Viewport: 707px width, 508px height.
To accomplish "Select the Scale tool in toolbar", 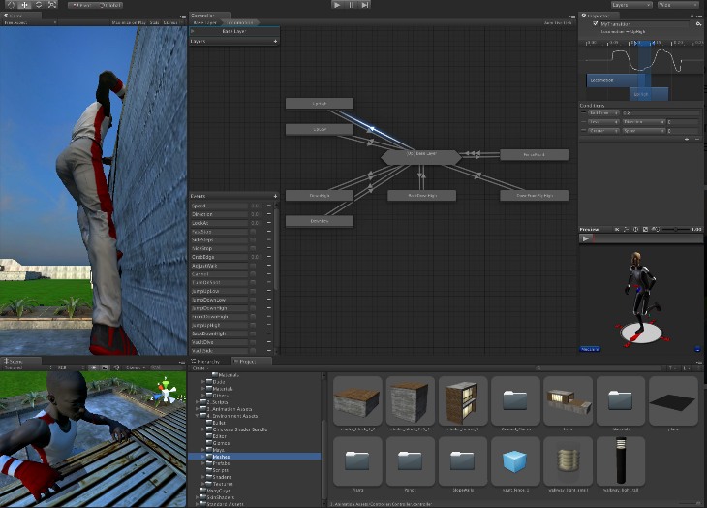I will tap(52, 5).
